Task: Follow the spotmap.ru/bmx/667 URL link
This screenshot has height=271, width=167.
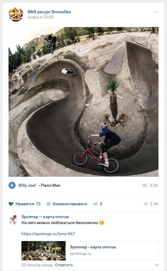Action: click(48, 234)
